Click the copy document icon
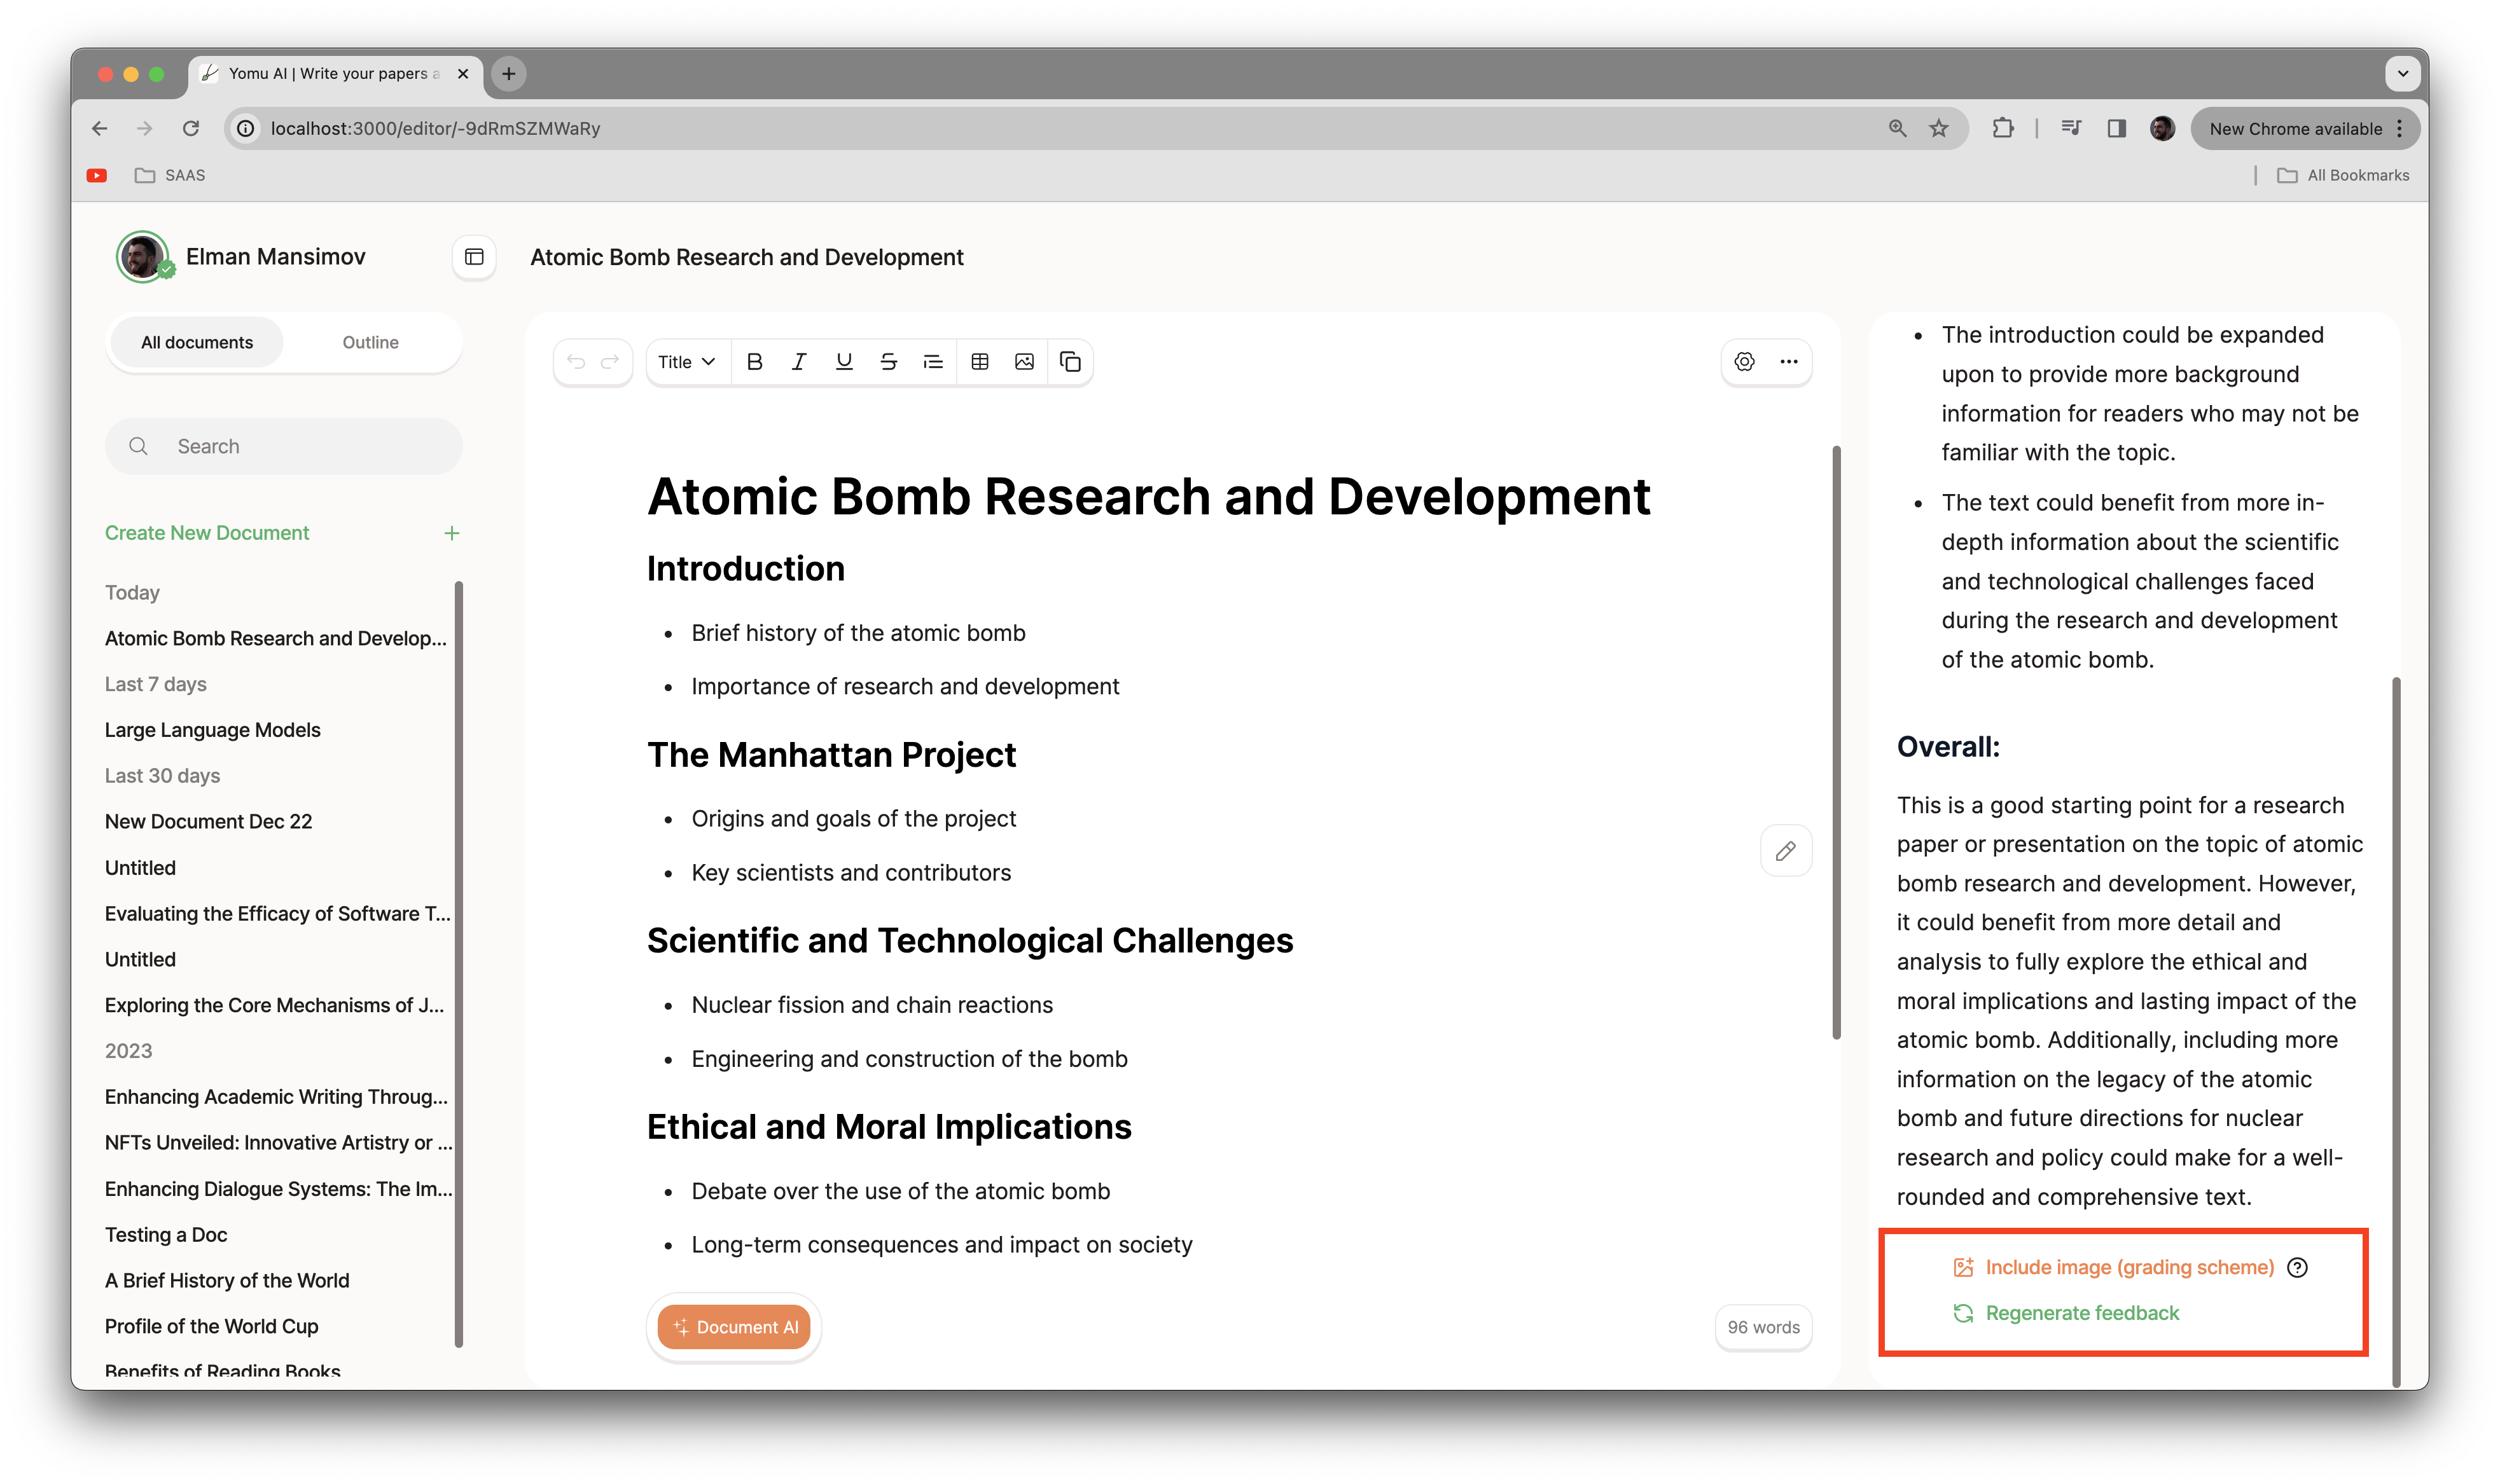 tap(1069, 362)
